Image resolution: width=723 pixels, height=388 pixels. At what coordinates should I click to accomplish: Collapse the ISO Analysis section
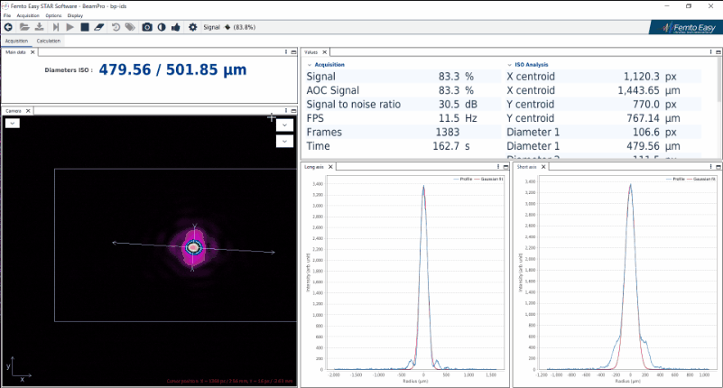pyautogui.click(x=510, y=65)
